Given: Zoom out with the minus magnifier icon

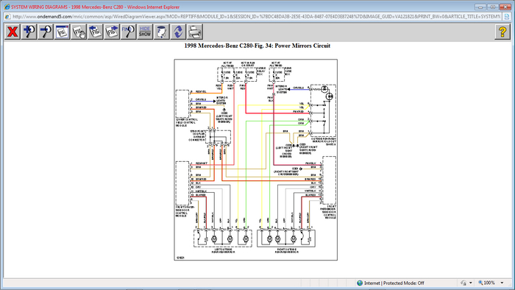Looking at the screenshot, I should click(46, 32).
